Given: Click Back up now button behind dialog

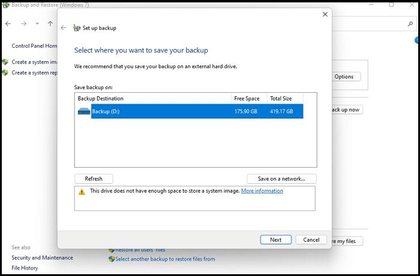Looking at the screenshot, I should click(x=347, y=110).
